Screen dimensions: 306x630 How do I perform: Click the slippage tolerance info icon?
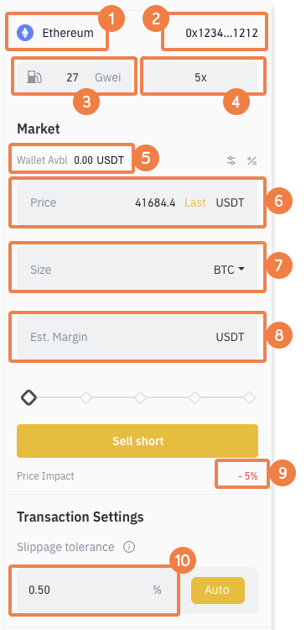[129, 547]
